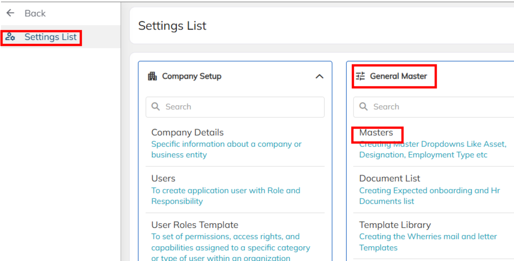Open User Roles Template settings
This screenshot has height=261, width=514.
pos(195,225)
